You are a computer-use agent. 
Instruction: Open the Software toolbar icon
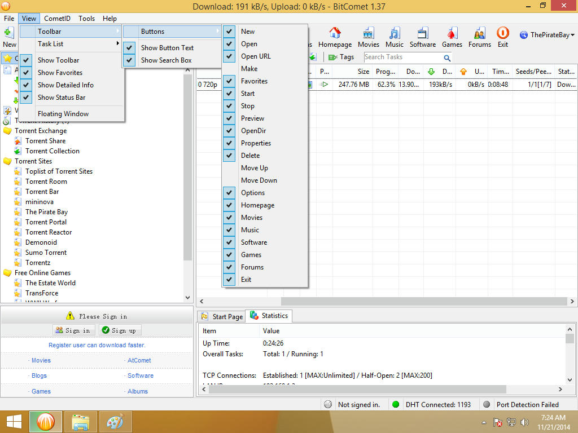click(x=422, y=33)
